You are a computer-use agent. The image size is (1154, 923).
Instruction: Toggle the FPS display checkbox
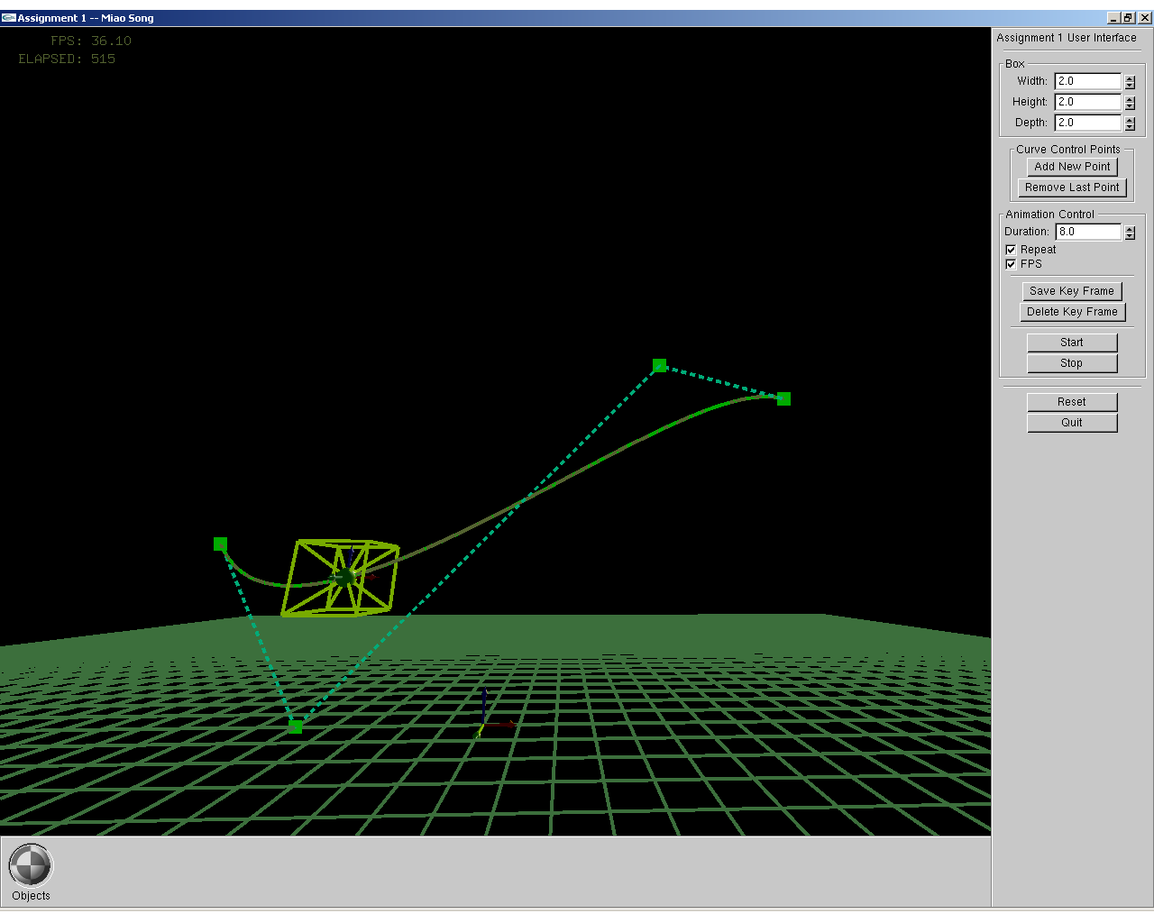[1011, 264]
